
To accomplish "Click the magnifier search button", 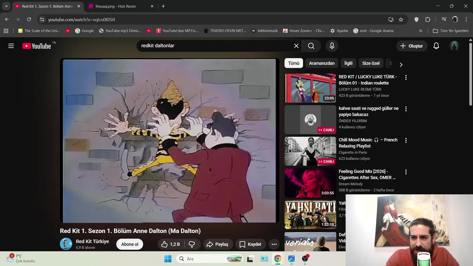I will pyautogui.click(x=311, y=46).
